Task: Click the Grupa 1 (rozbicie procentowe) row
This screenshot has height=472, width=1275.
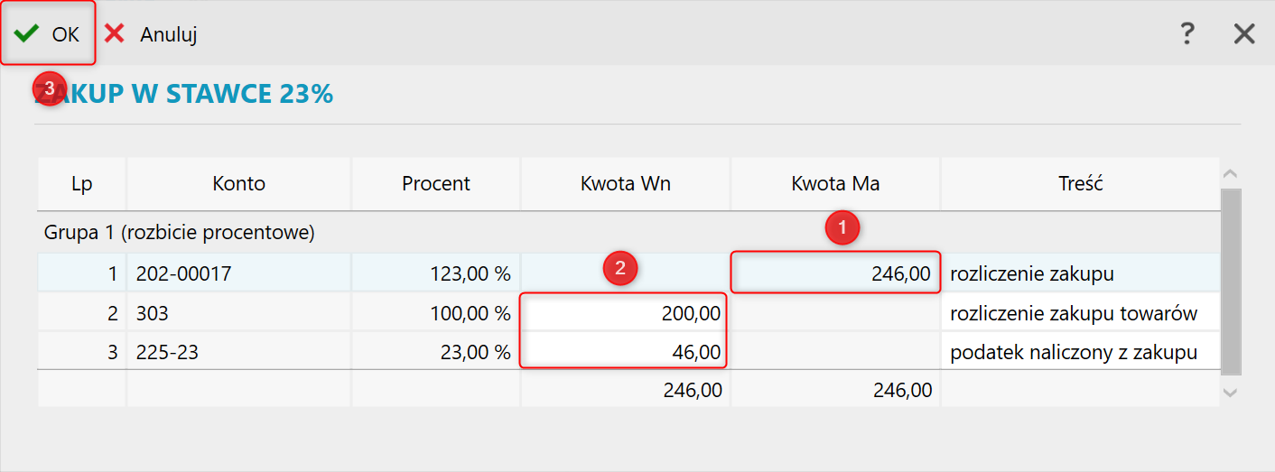Action: tap(628, 233)
